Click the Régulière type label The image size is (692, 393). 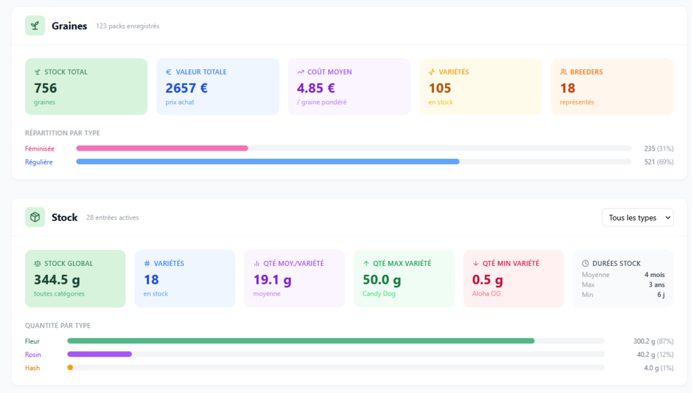click(39, 162)
